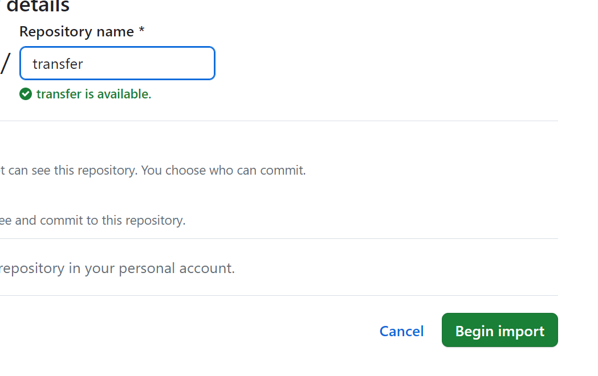Screen dimensions: 598x376
Task: Click the 'transfer is available.' message
Action: [93, 94]
